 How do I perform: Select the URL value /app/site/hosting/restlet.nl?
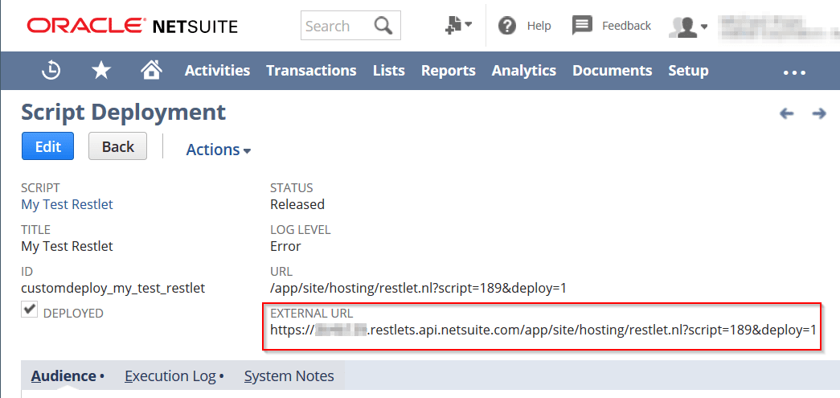tap(419, 288)
